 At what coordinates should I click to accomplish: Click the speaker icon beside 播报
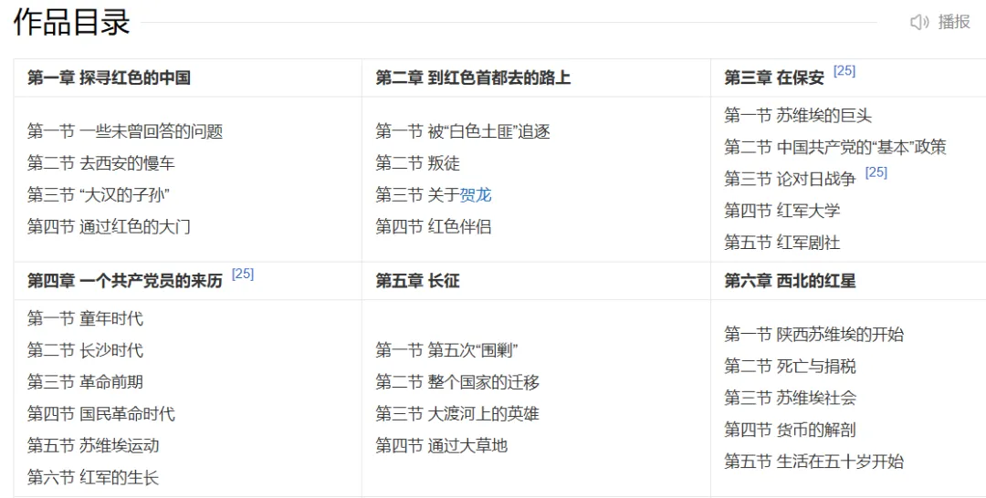pos(919,22)
